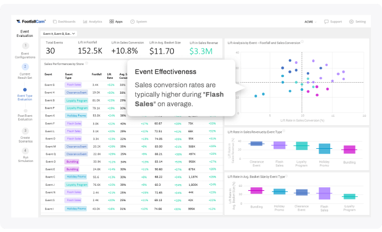Click the Total Events 30 value
The height and width of the screenshot is (232, 382).
tap(50, 51)
